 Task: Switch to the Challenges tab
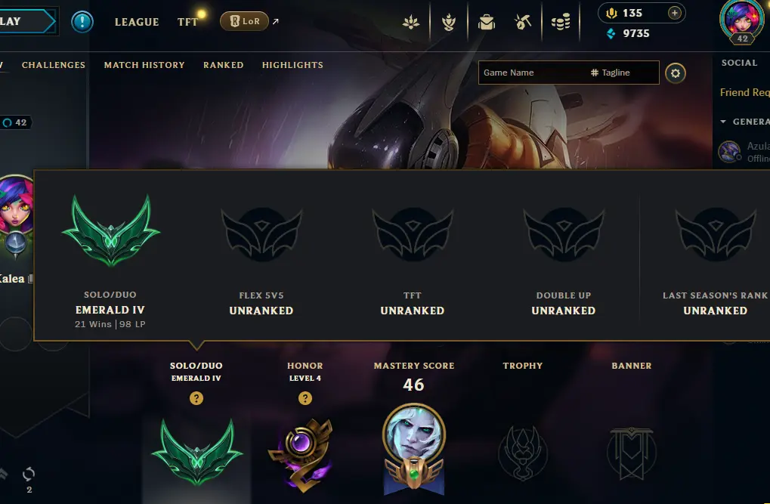54,65
